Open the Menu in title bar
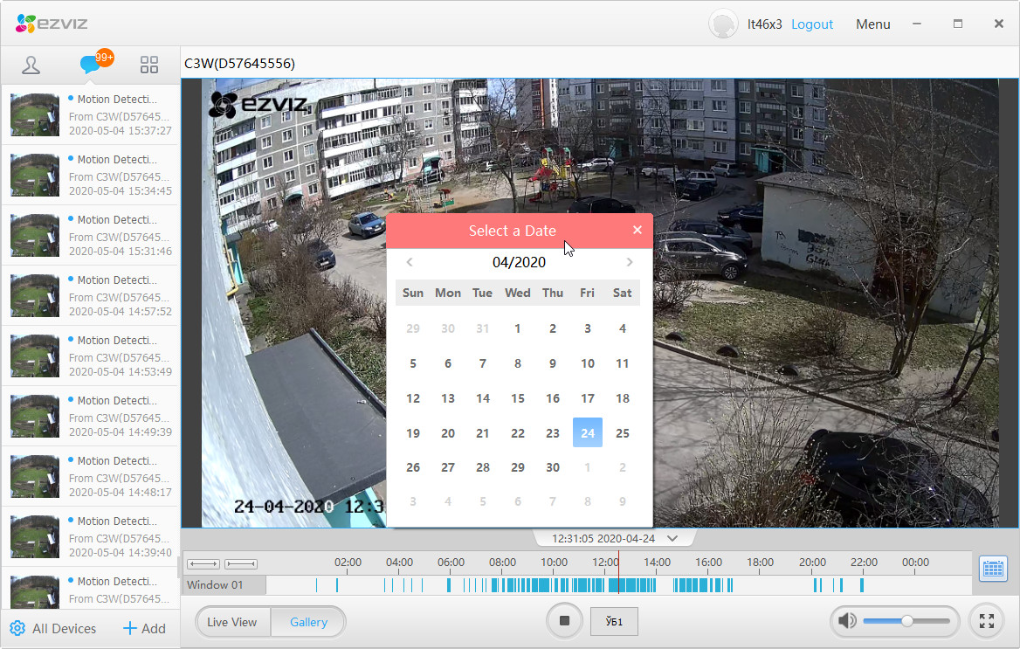This screenshot has height=649, width=1020. [872, 24]
